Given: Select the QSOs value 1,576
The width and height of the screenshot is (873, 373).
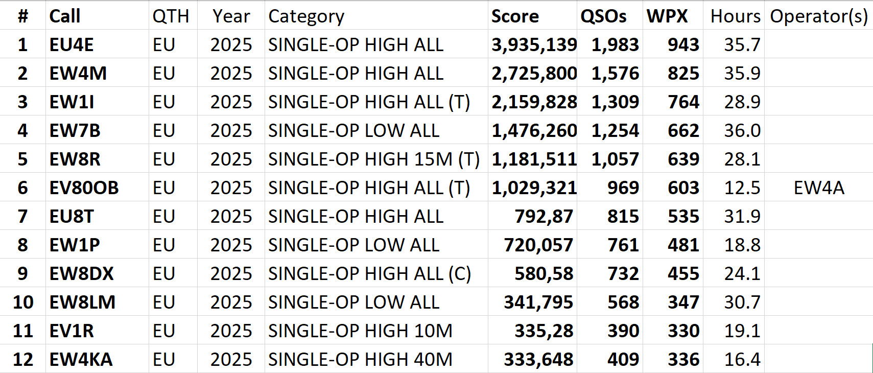Looking at the screenshot, I should tap(615, 74).
